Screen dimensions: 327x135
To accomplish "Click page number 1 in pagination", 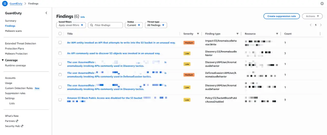I will [x=316, y=25].
